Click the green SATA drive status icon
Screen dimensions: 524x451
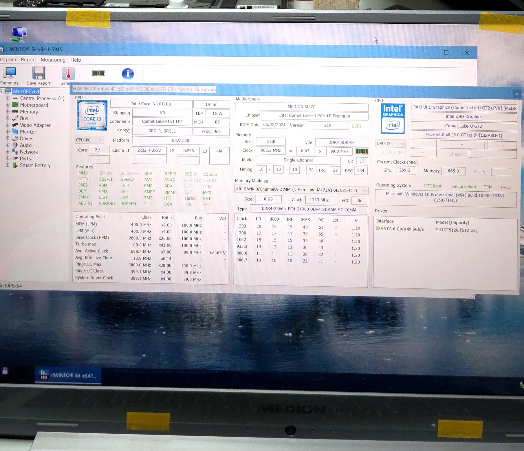point(378,228)
